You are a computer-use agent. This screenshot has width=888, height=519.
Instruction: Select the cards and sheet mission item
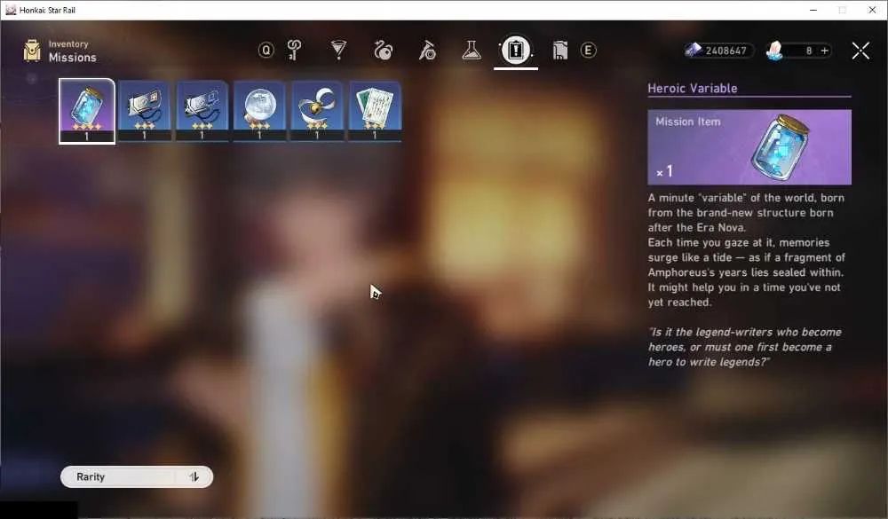point(375,111)
